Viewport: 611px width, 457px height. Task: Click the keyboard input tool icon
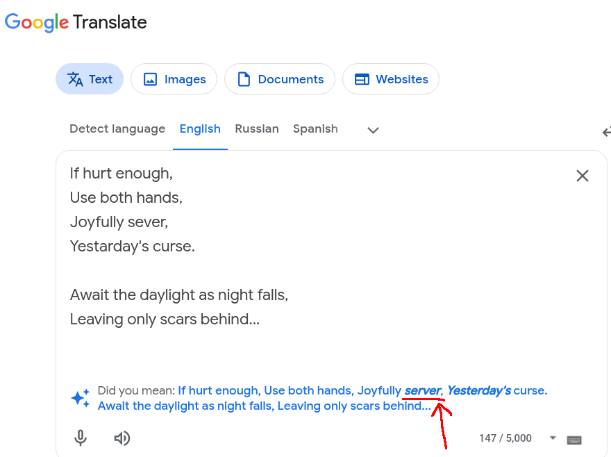(574, 440)
